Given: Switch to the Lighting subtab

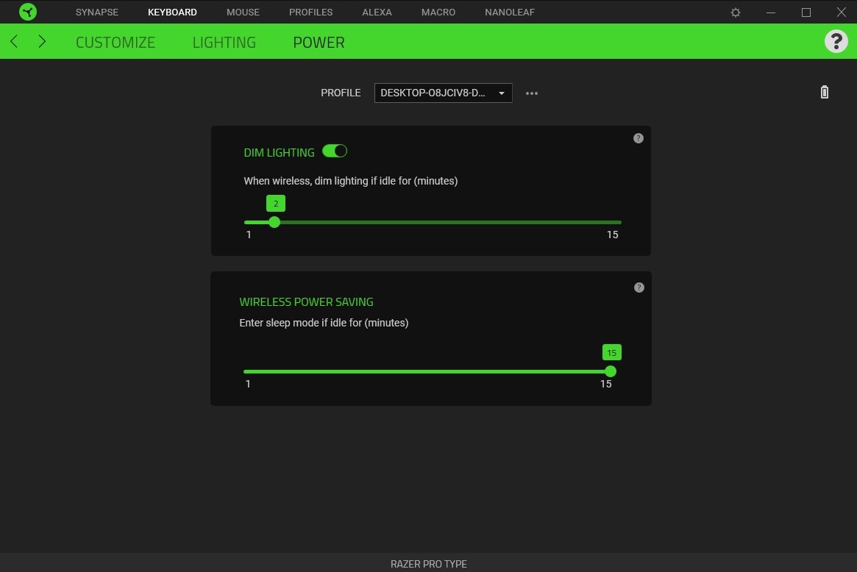Looking at the screenshot, I should point(224,42).
